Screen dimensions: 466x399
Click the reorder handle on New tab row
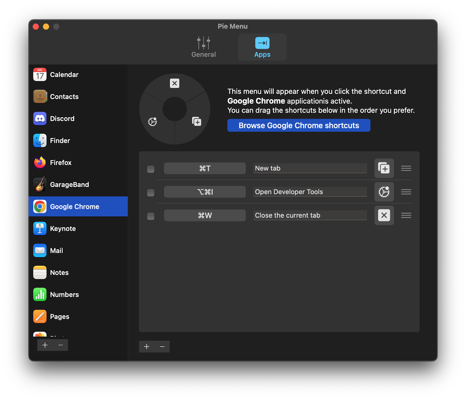point(406,168)
